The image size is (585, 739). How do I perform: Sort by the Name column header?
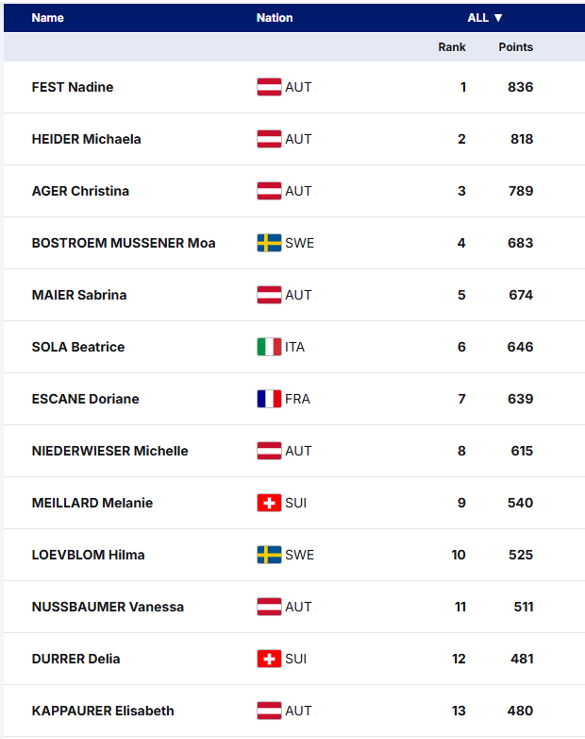coord(48,18)
